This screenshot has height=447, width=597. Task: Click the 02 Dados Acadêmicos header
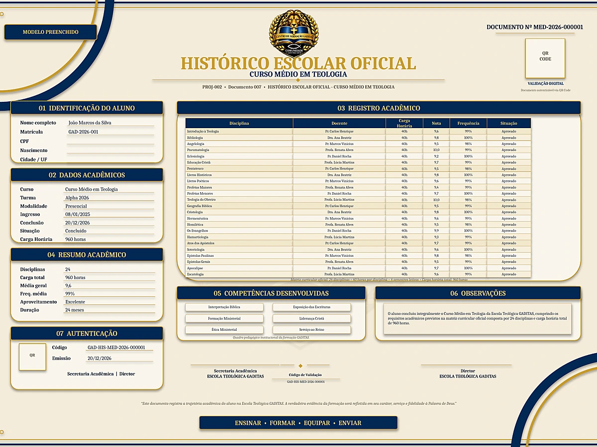pos(87,175)
